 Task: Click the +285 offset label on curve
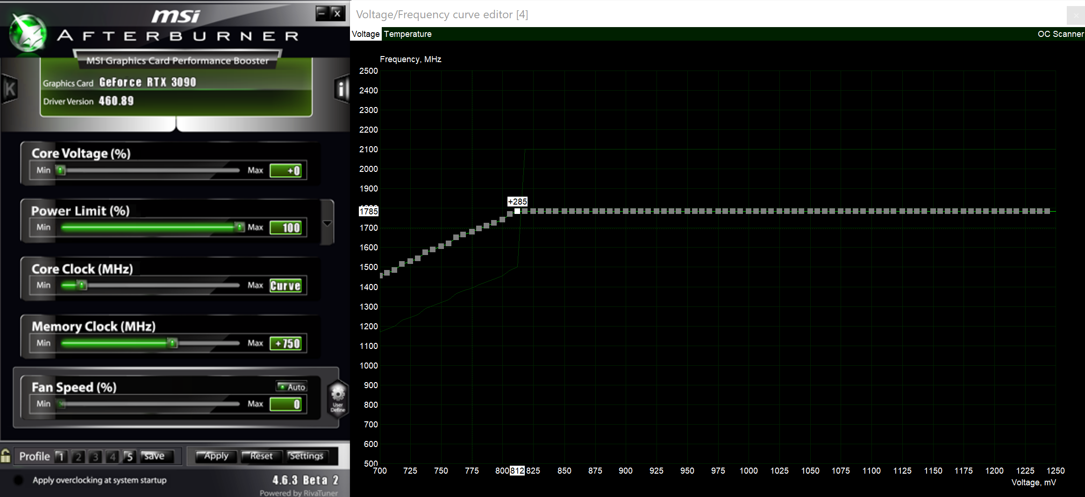517,202
